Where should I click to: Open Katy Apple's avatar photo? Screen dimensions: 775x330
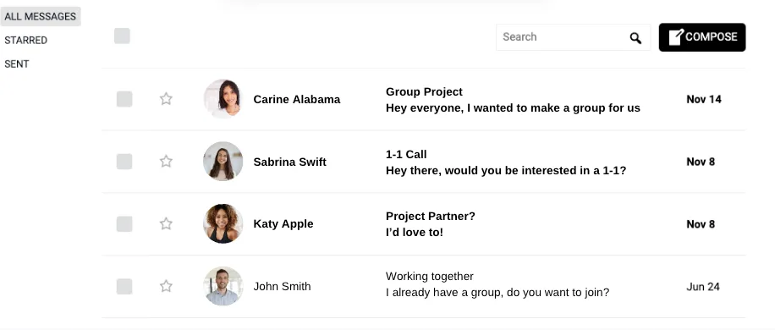point(223,223)
